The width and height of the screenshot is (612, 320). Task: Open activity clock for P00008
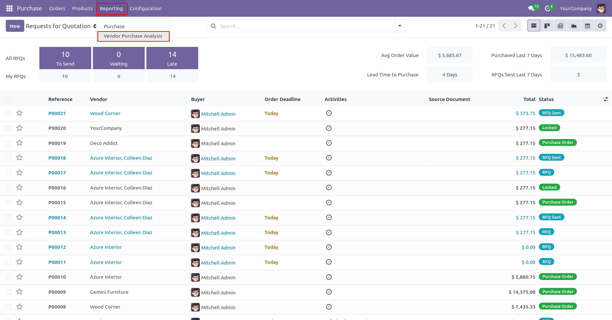pyautogui.click(x=329, y=307)
